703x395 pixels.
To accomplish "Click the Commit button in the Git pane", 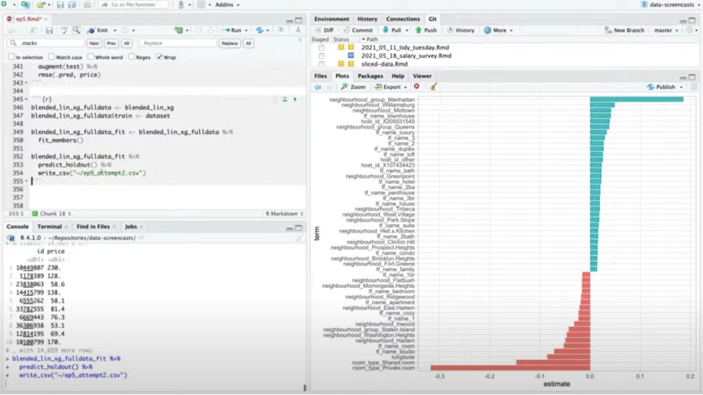I will coord(358,30).
